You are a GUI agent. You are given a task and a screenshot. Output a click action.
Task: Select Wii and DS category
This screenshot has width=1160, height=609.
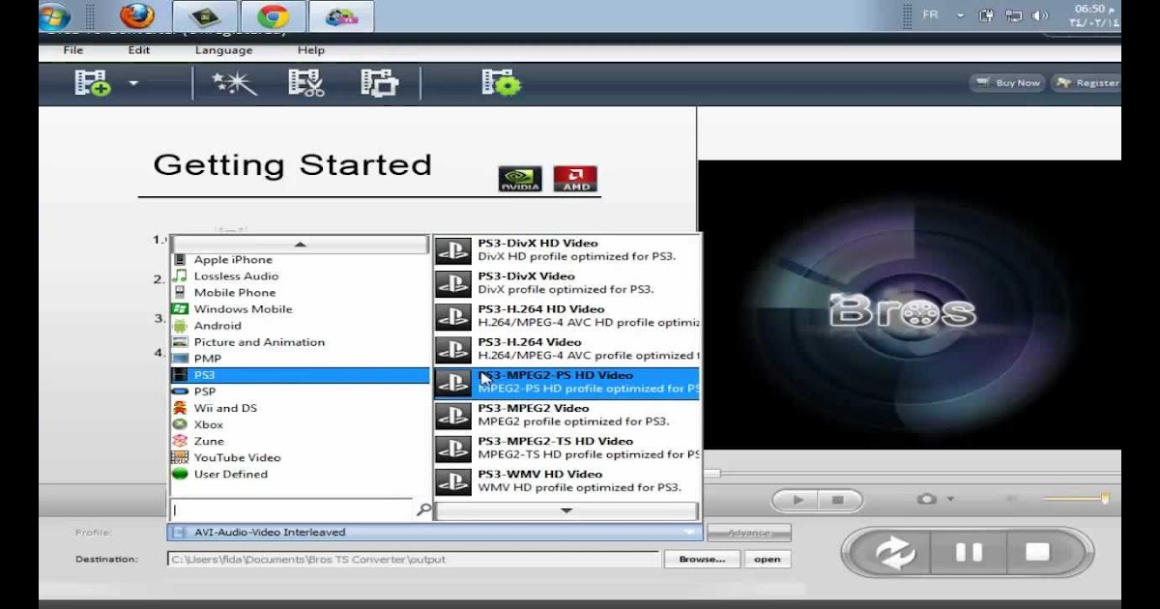click(x=300, y=408)
